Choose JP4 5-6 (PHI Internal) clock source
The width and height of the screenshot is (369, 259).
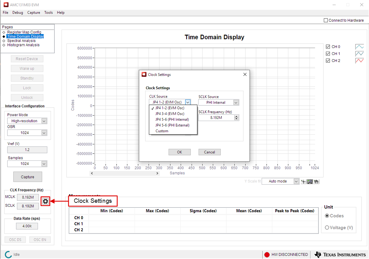coord(172,120)
